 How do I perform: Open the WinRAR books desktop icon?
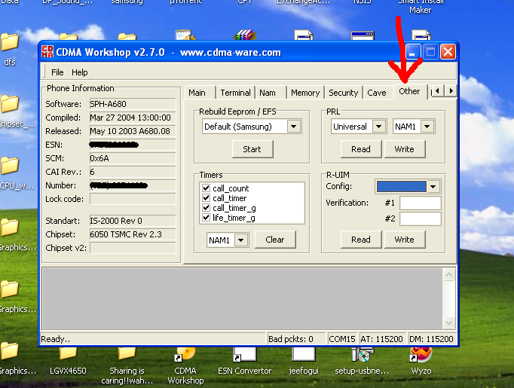tap(245, 35)
